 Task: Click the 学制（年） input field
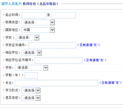[x=31, y=76]
